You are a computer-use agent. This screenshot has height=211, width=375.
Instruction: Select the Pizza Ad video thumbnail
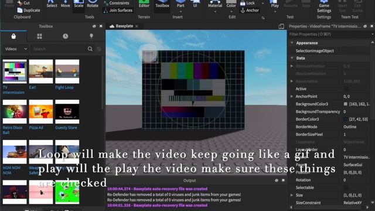(41, 112)
